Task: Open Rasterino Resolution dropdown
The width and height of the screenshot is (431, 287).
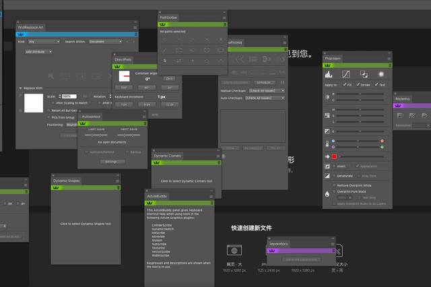Action: (x=422, y=125)
